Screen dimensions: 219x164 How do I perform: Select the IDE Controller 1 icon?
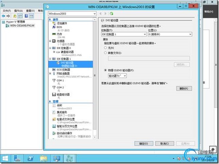(54, 59)
